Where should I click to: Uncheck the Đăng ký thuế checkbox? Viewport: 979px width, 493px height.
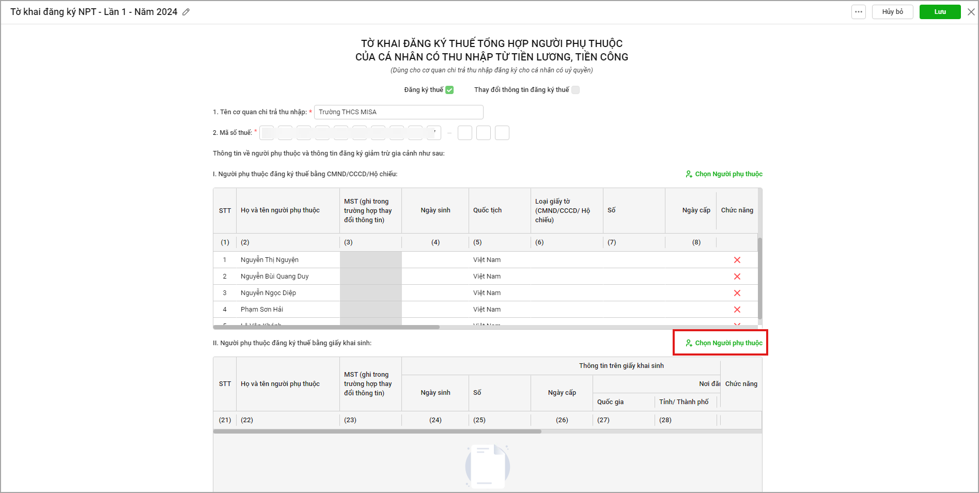pos(449,90)
